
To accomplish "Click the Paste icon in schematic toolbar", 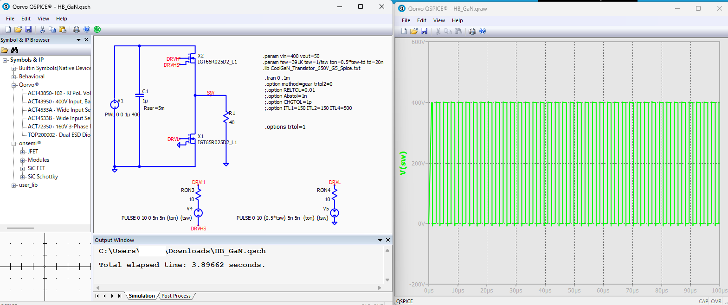I will click(x=63, y=29).
